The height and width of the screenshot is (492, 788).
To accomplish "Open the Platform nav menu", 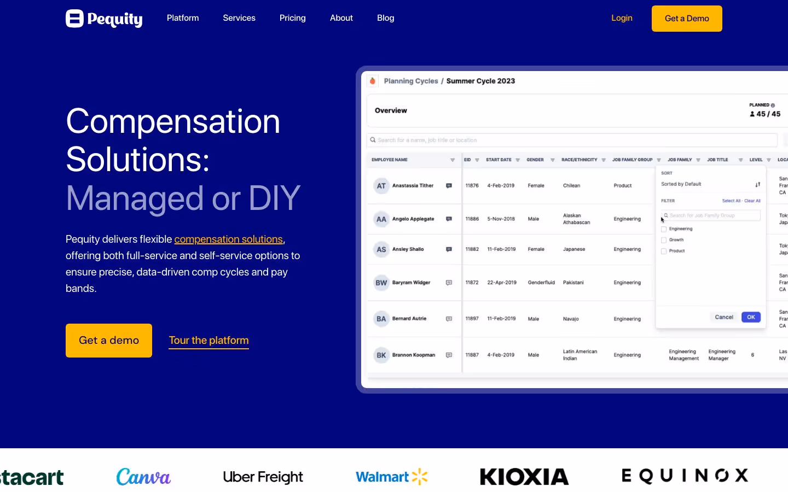I will point(183,18).
